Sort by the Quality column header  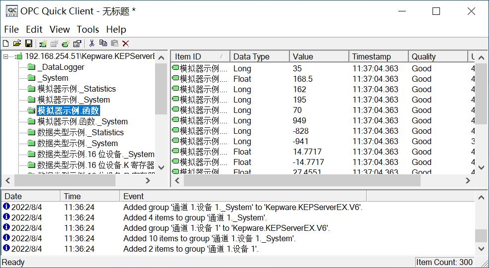pos(438,57)
